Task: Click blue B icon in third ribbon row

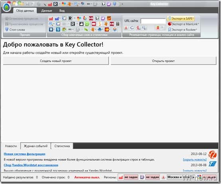Action: point(51,30)
